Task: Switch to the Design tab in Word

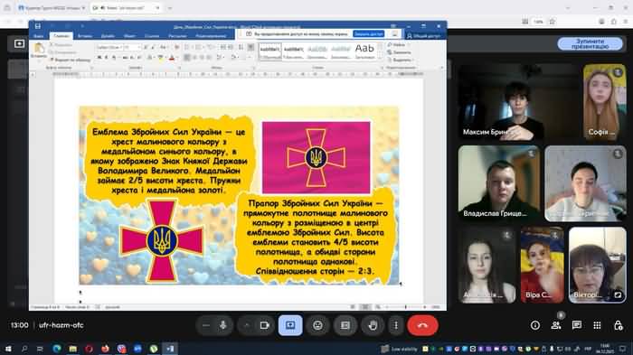Action: pos(108,36)
